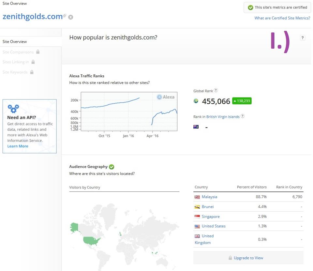Click Rank in British Virgin Islands help icon
Image resolution: width=313 pixels, height=271 pixels.
click(242, 116)
